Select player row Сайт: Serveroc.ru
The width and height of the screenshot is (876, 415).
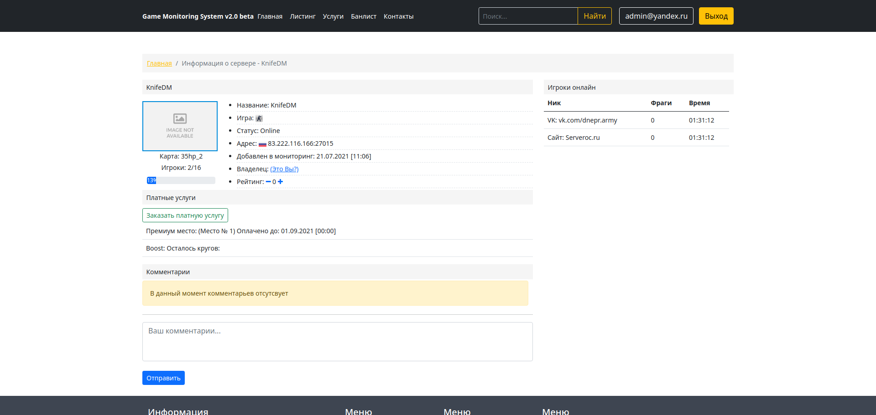pos(636,138)
